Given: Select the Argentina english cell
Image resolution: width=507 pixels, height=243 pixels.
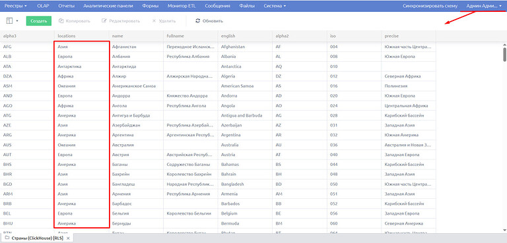Looking at the screenshot, I should pyautogui.click(x=245, y=135).
